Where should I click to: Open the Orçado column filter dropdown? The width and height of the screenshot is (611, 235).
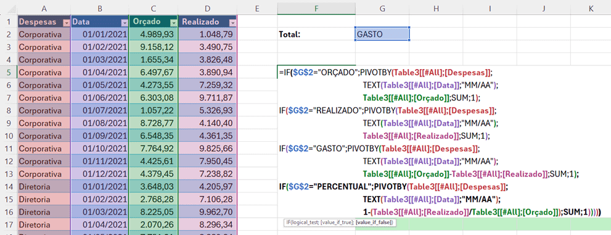point(173,23)
